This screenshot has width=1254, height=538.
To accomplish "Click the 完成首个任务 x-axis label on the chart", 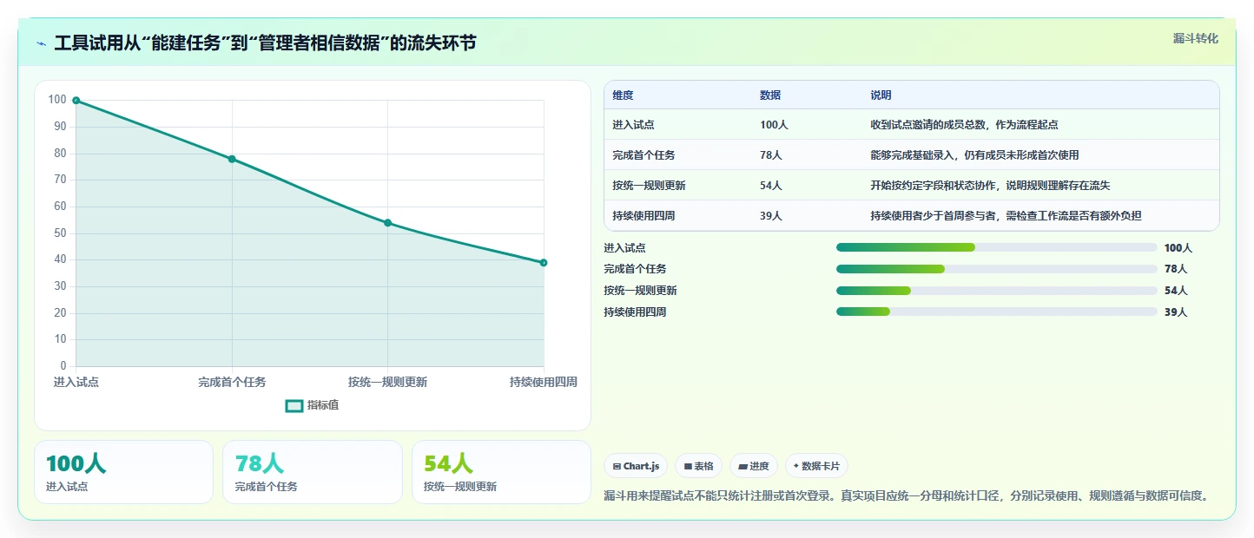I will click(x=232, y=382).
